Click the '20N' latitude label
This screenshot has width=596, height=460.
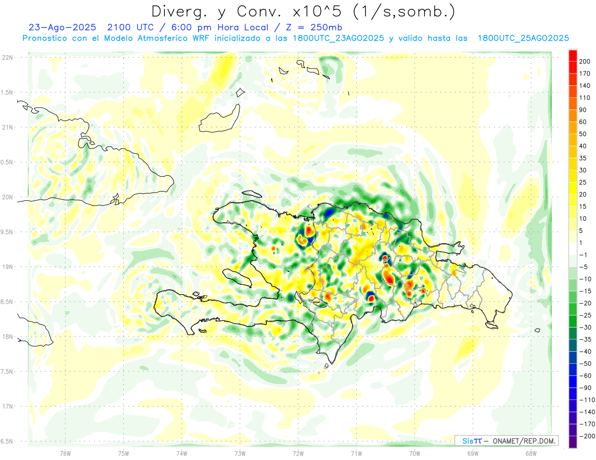pos(7,197)
